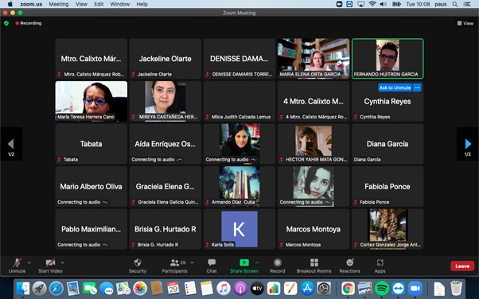Open the Apps panel
The width and height of the screenshot is (479, 299).
pos(380,266)
